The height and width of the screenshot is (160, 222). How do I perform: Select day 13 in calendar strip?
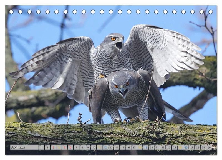pos(111,147)
